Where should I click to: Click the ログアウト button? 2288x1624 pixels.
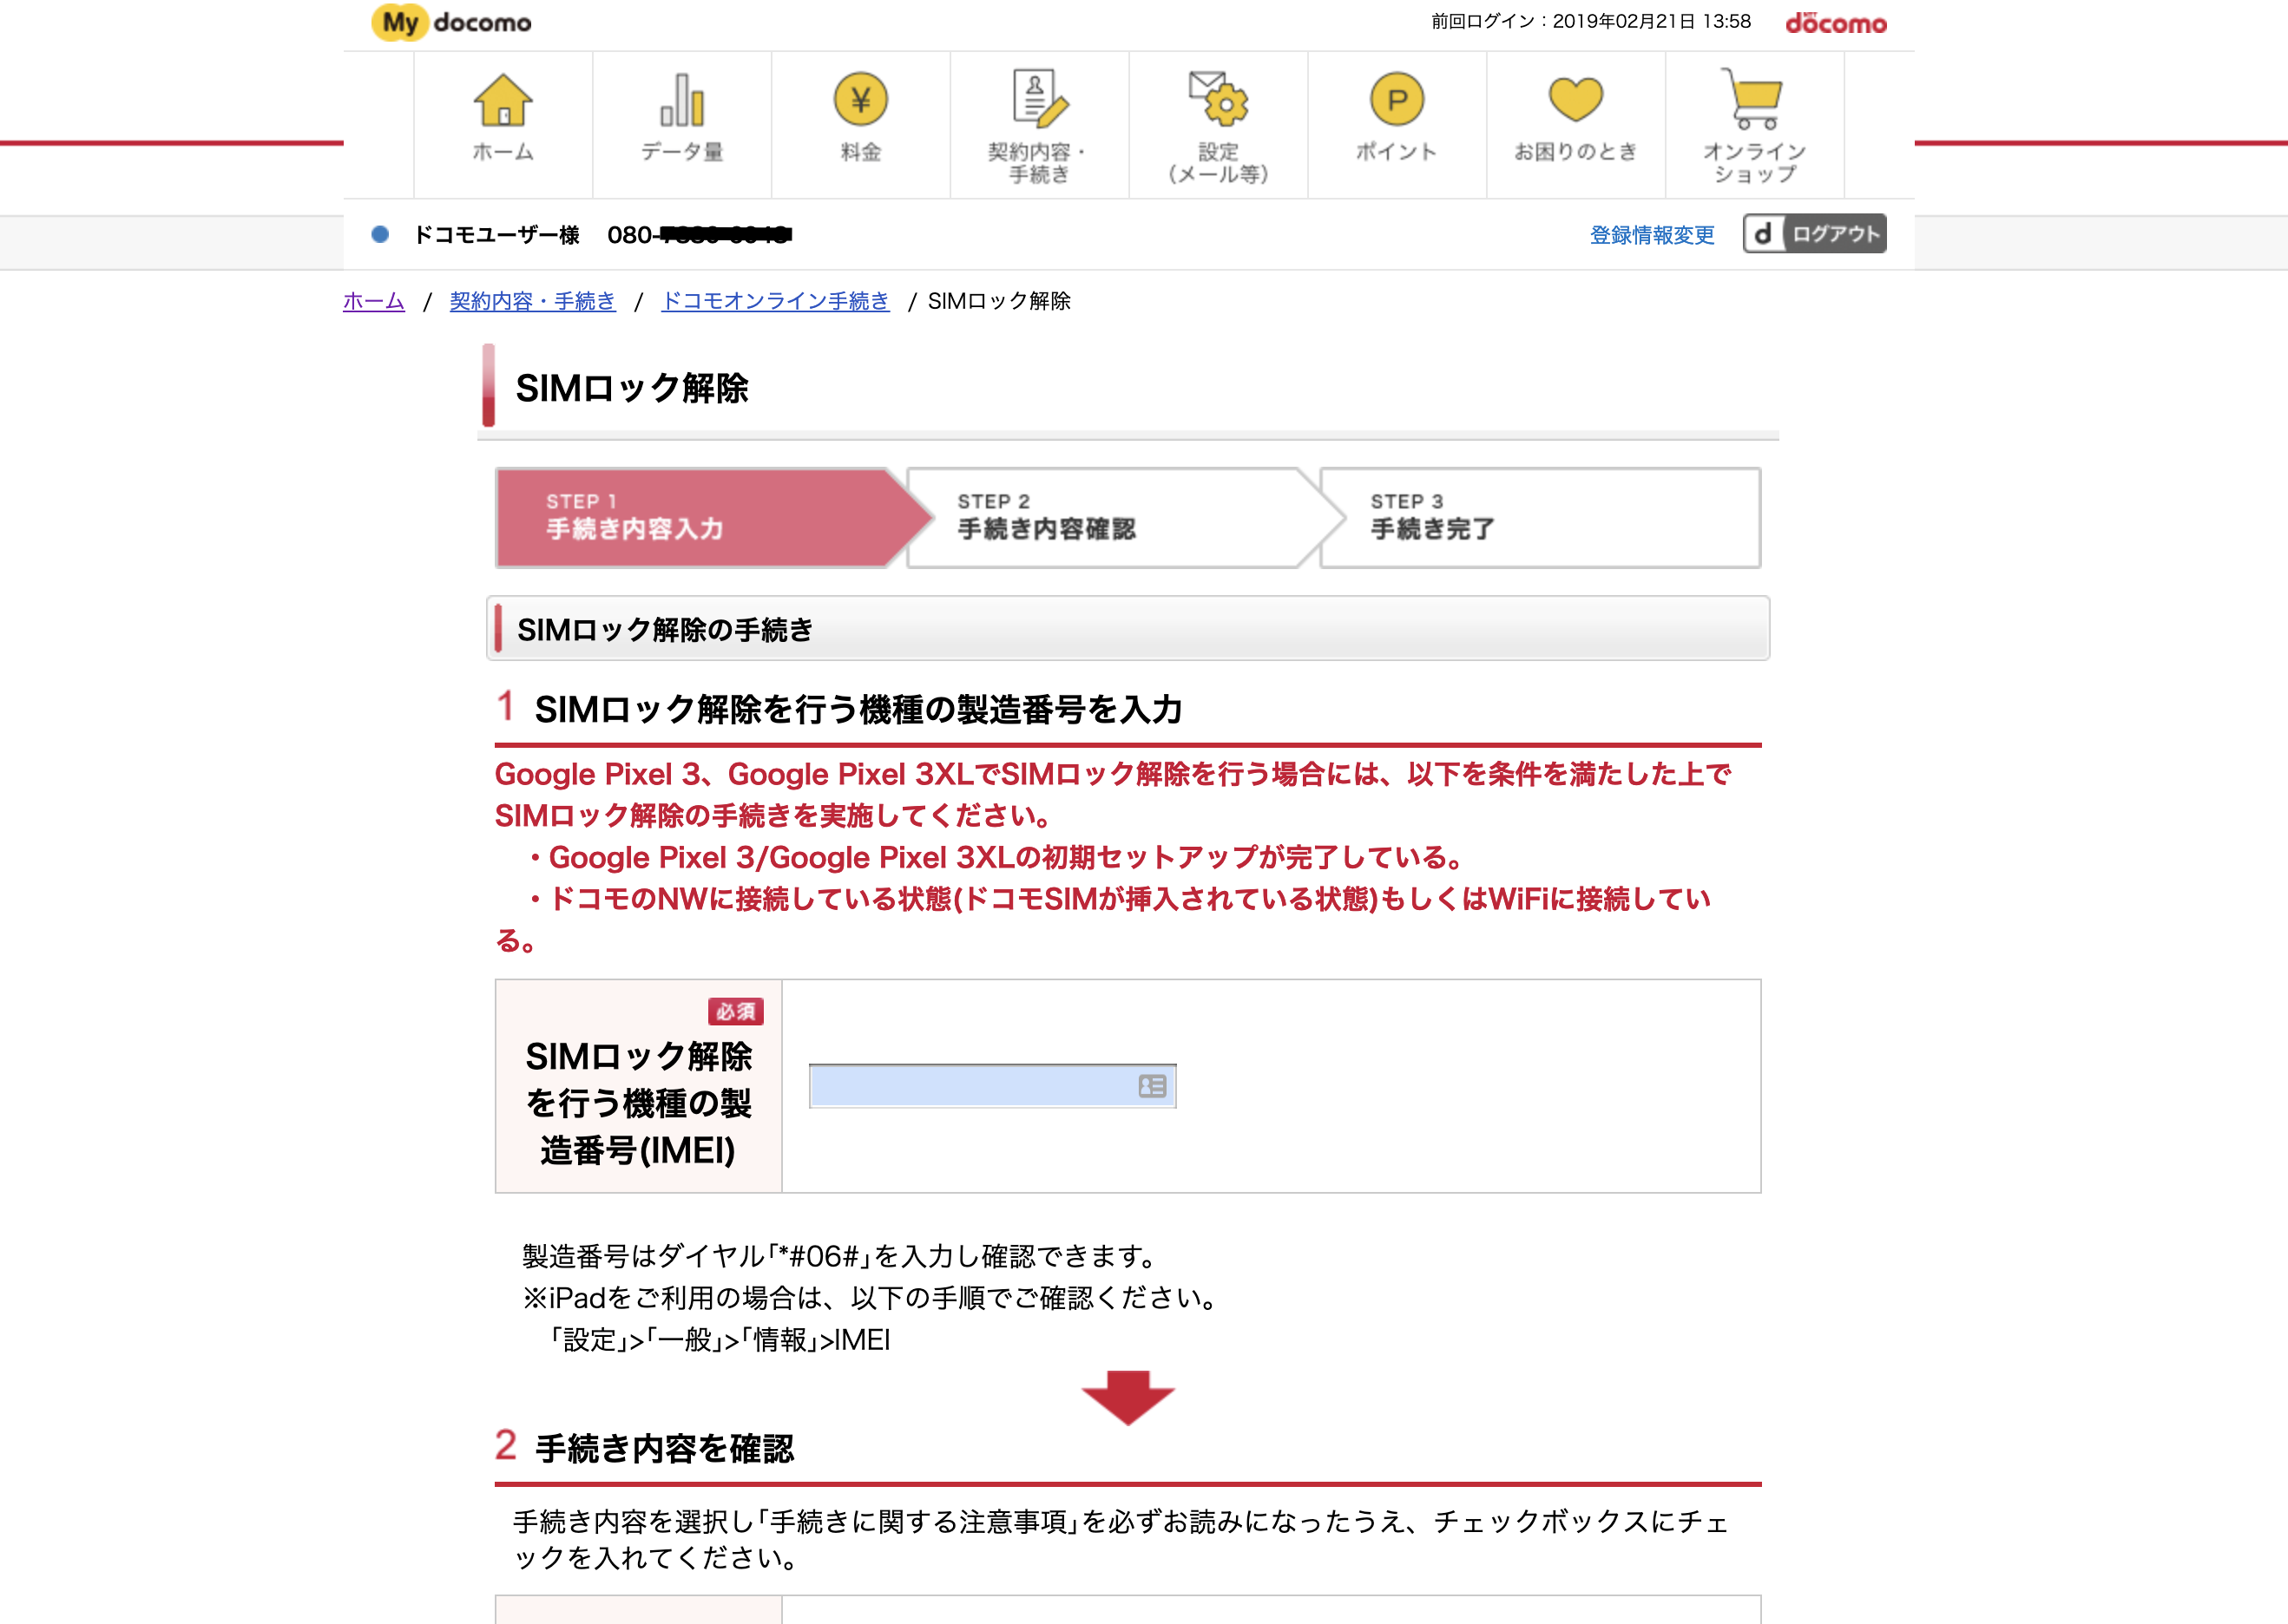1814,233
